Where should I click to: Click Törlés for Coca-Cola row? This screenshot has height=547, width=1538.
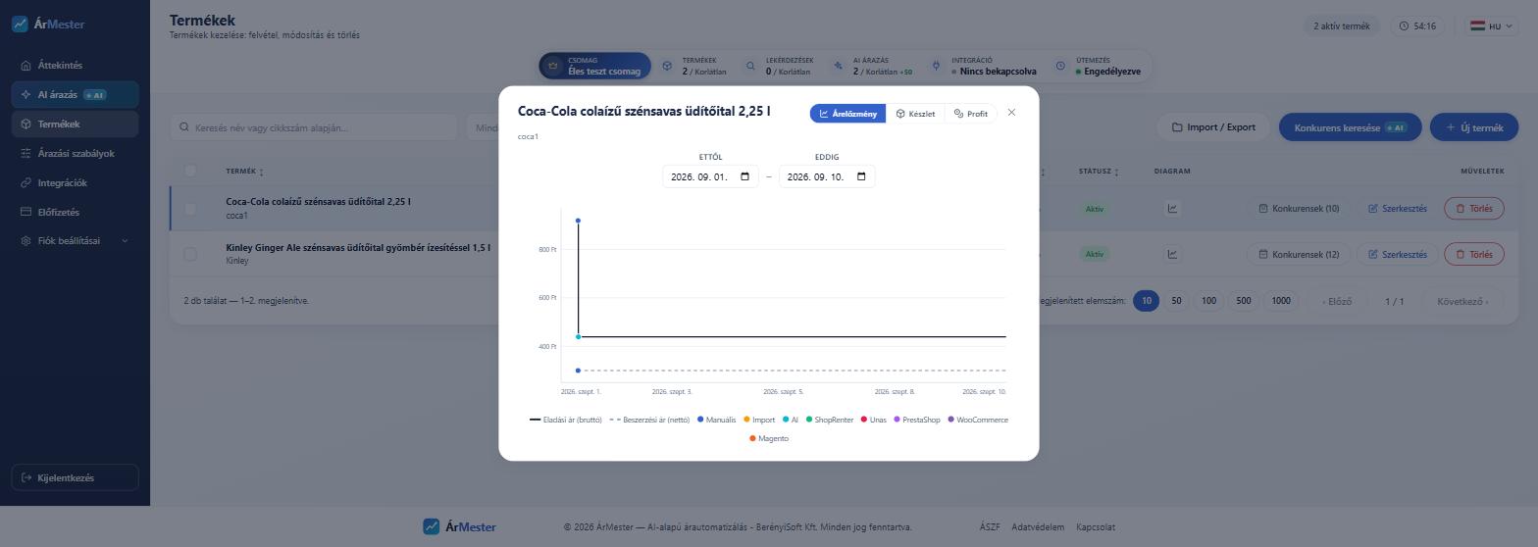click(x=1474, y=208)
